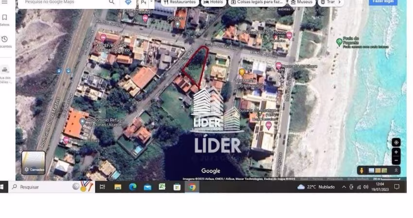The height and width of the screenshot is (218, 413).
Task: Open the Mail app from the taskbar
Action: coord(148,187)
